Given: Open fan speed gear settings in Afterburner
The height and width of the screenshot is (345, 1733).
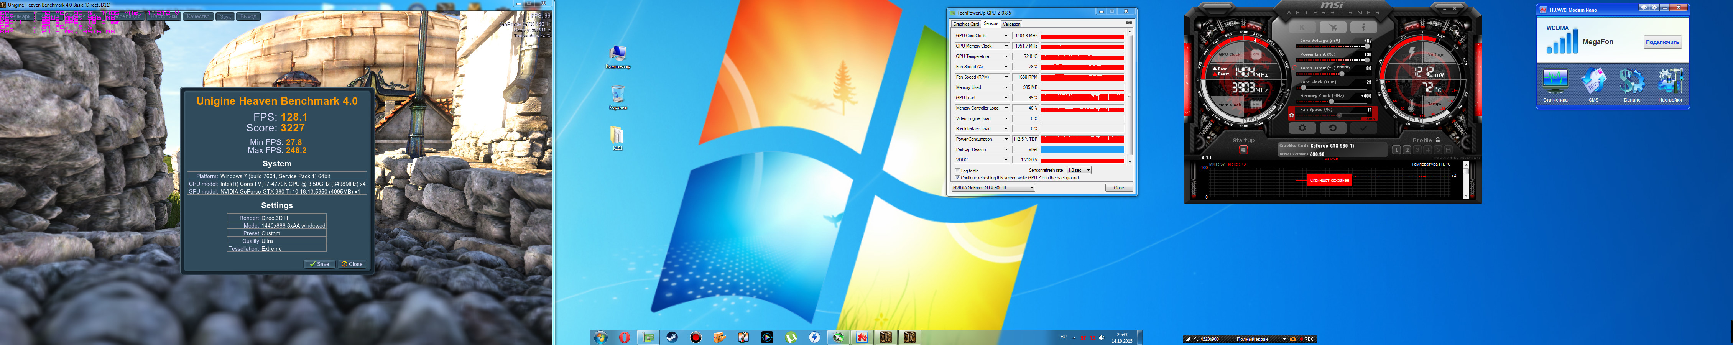Looking at the screenshot, I should pyautogui.click(x=1292, y=116).
